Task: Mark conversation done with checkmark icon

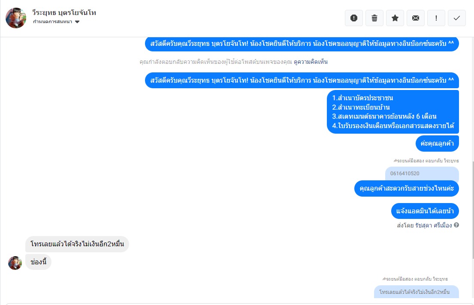Action: pos(456,18)
